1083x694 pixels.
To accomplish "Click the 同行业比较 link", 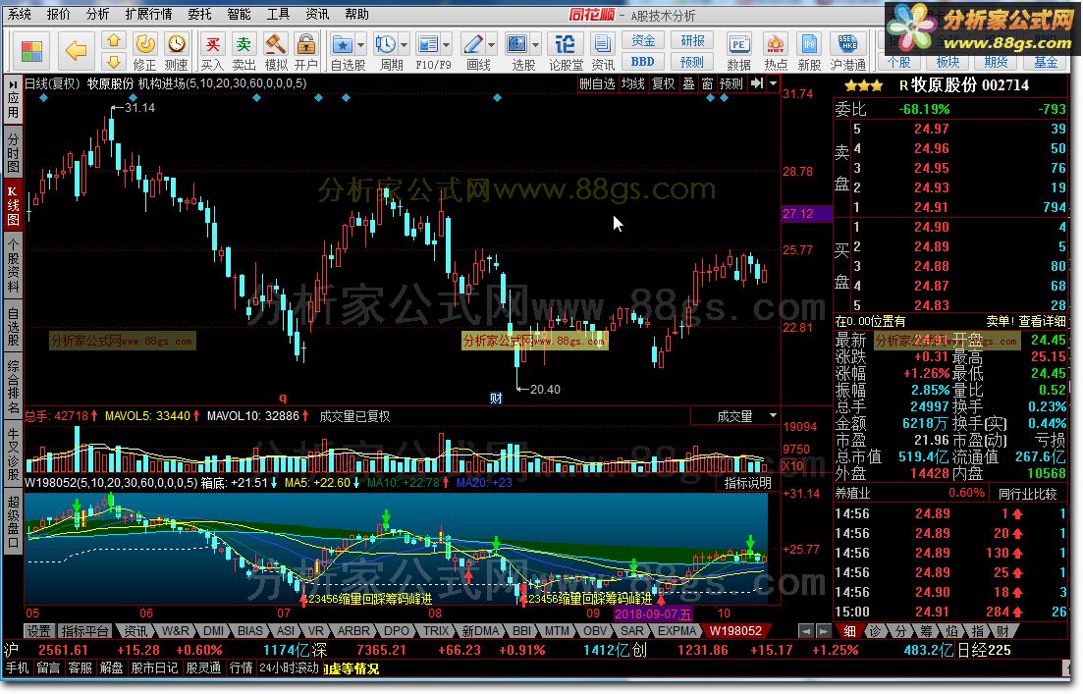I will click(x=1028, y=494).
